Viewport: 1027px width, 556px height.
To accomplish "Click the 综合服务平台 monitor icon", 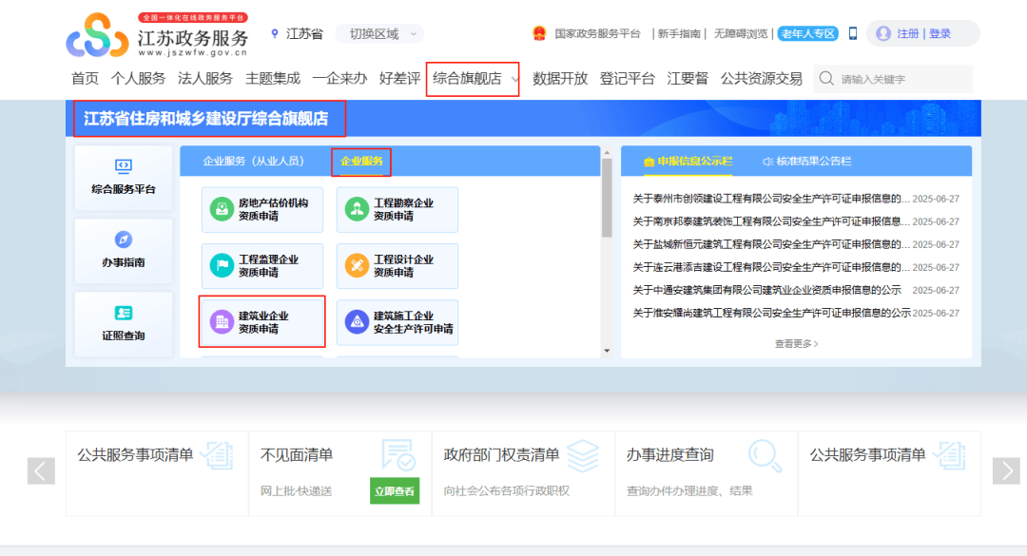I will pos(123,166).
